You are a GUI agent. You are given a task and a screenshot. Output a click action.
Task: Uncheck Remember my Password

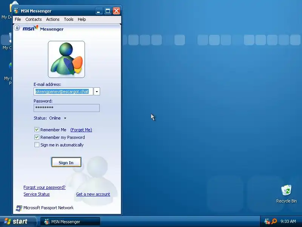click(x=37, y=137)
